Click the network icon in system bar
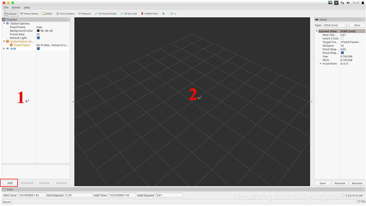 (x=342, y=3)
